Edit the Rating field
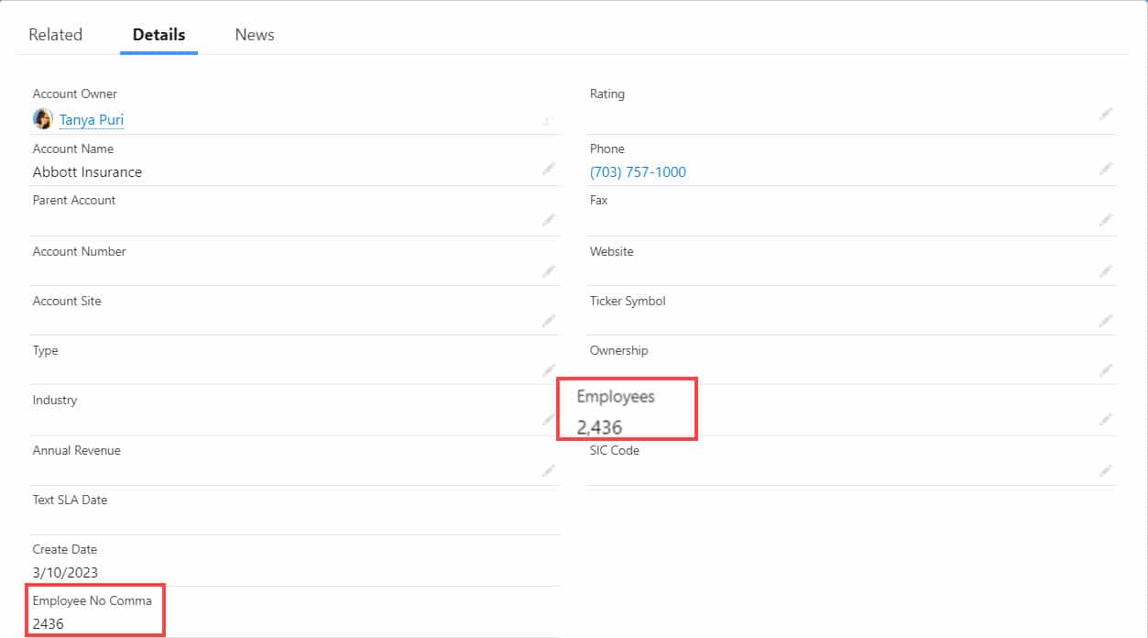This screenshot has height=638, width=1148. point(1106,114)
